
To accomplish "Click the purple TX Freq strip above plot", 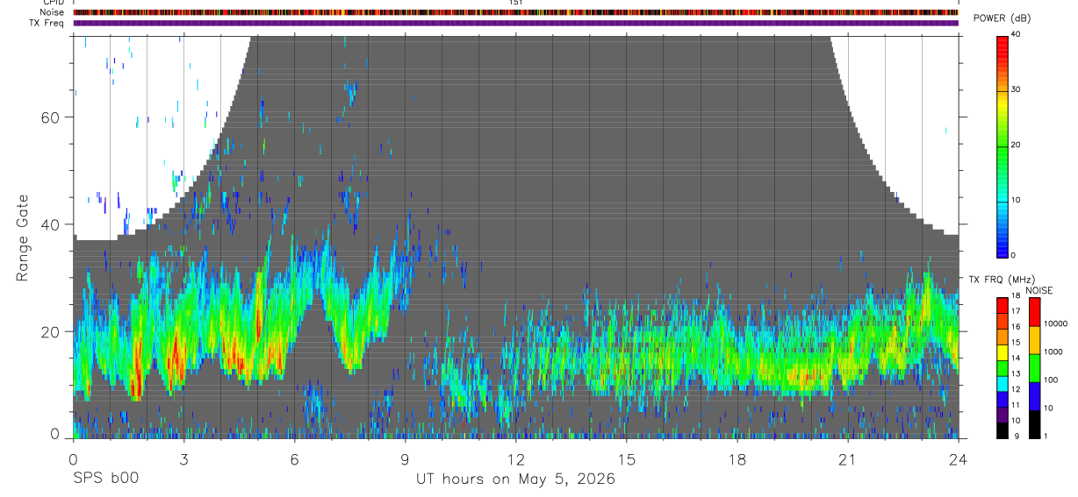I will coord(516,23).
